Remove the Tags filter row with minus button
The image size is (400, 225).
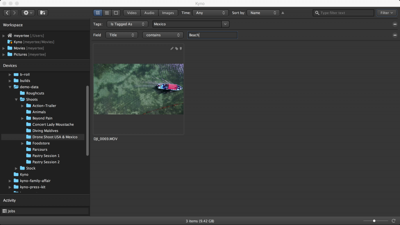pos(394,24)
